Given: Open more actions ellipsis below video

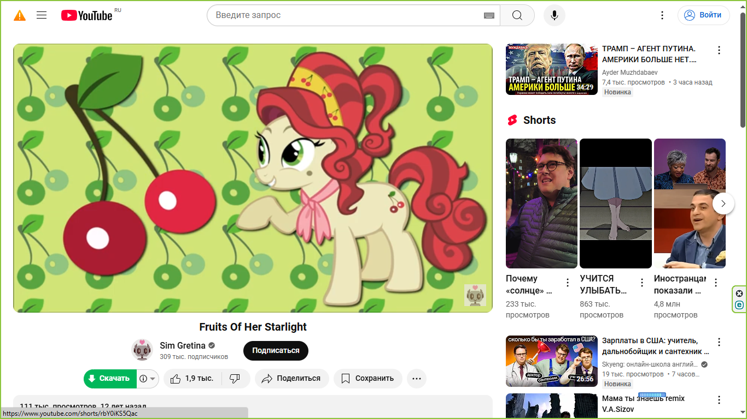Looking at the screenshot, I should point(417,379).
